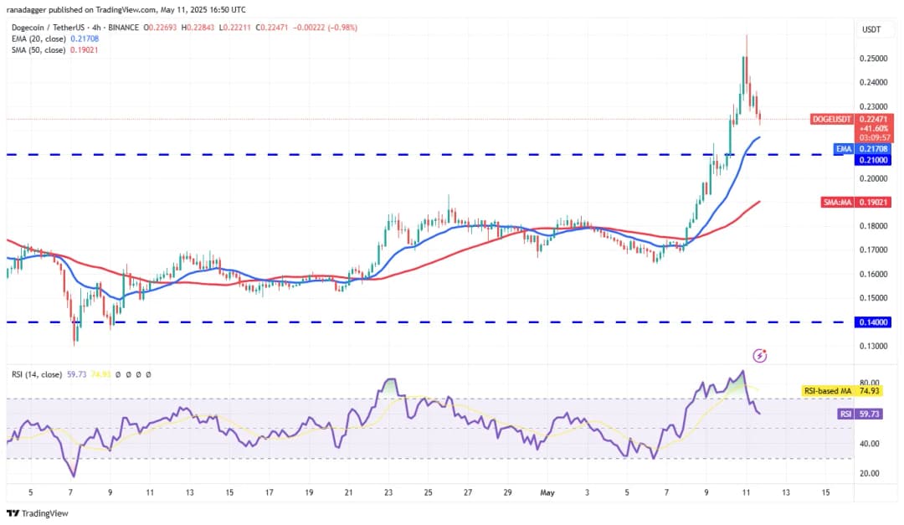Select the 0.21000 horizontal line price label
This screenshot has height=525, width=904.
pos(875,159)
